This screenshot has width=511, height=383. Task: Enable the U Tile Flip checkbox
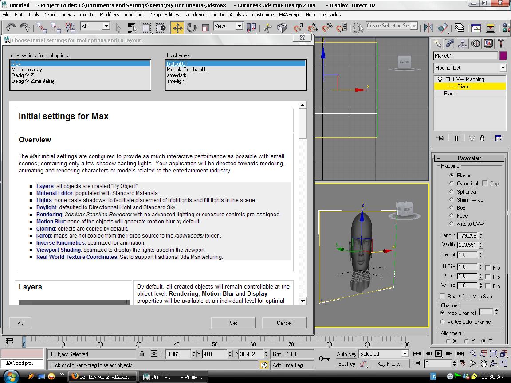click(488, 267)
